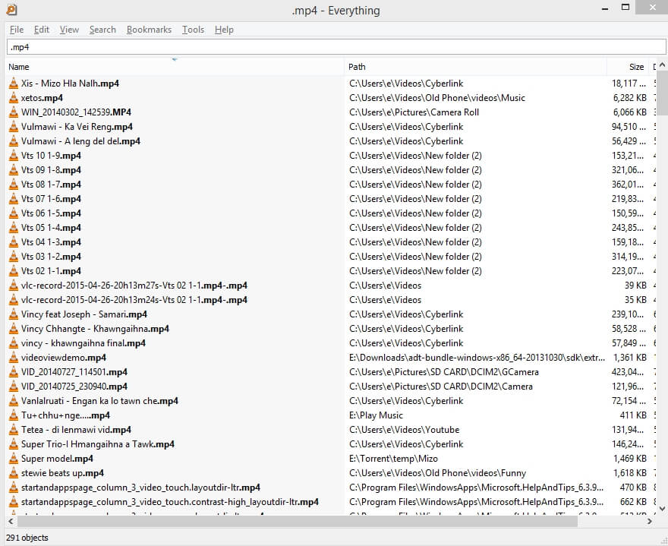Click path C:\Users\e\Pictures\SD CARD\DCIM2\GCamera

tap(444, 372)
